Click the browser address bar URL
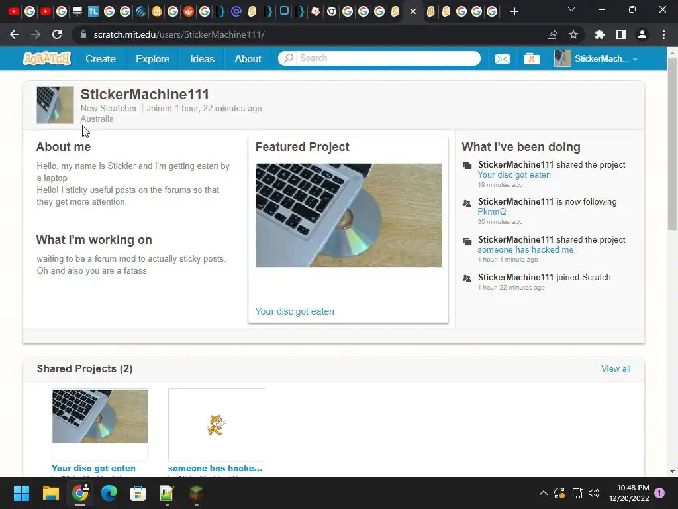Image resolution: width=678 pixels, height=509 pixels. (x=179, y=34)
